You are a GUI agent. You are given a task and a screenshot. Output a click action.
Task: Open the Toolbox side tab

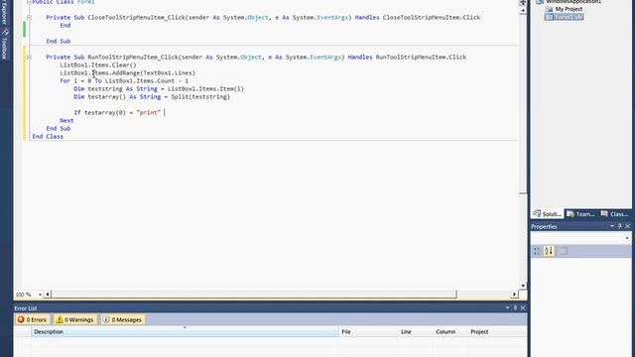4,45
